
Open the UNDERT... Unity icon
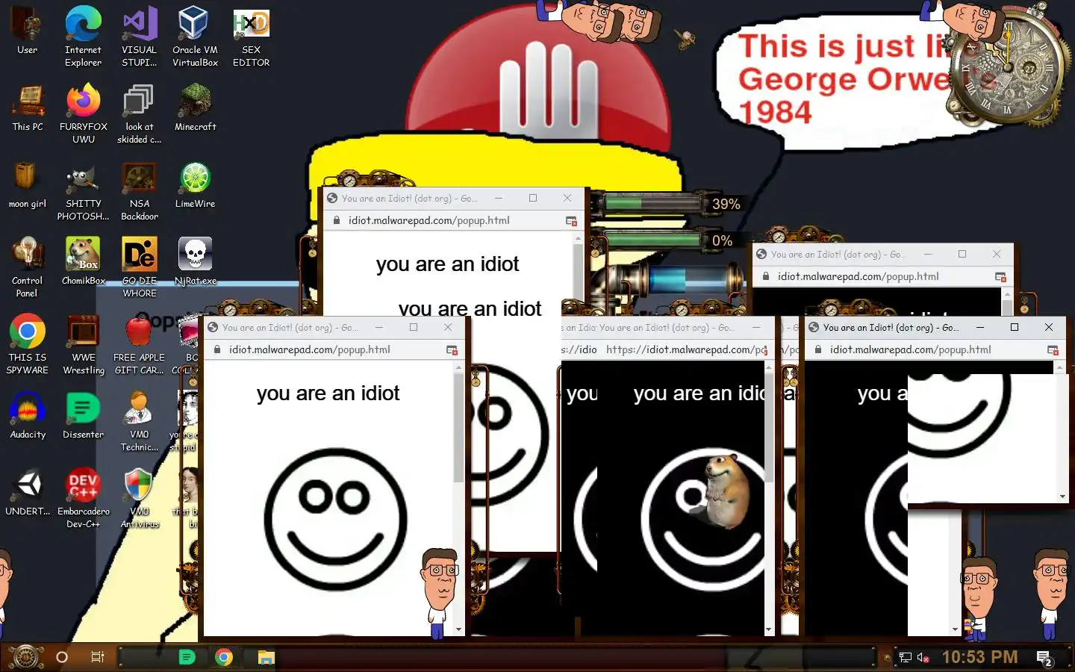click(x=28, y=493)
